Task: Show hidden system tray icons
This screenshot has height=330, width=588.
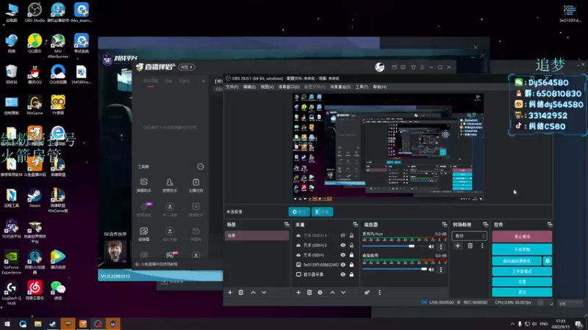Action: point(512,323)
